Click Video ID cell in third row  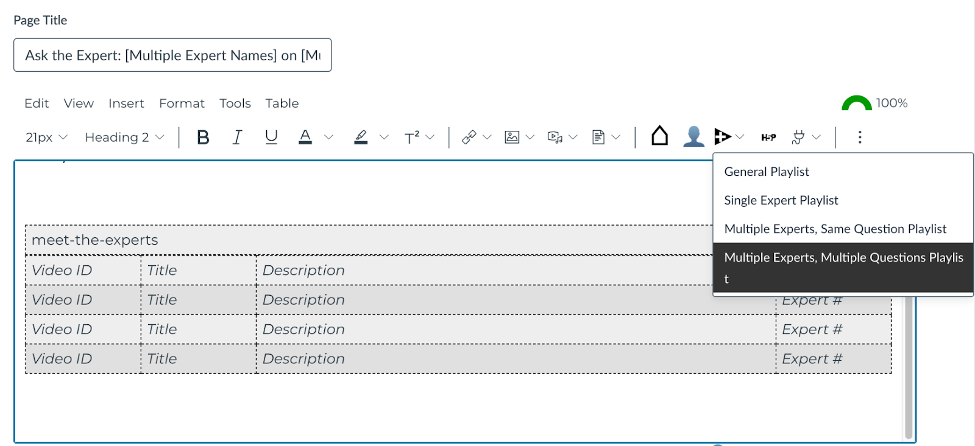tap(83, 329)
